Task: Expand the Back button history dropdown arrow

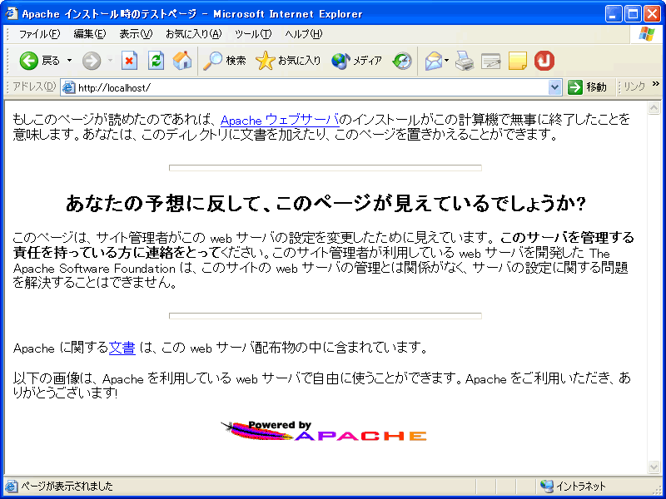Action: (x=70, y=61)
